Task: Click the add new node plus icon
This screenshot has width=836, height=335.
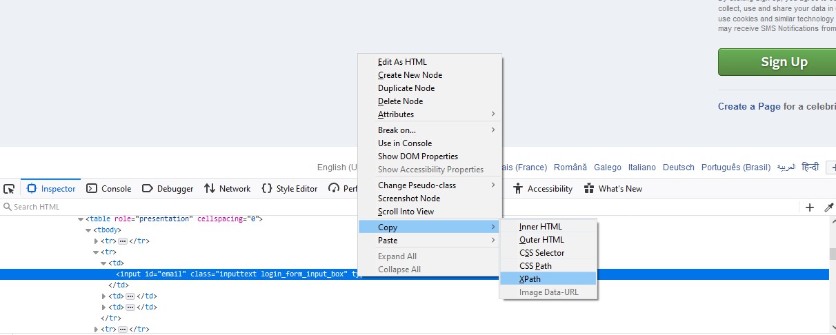Action: pos(810,207)
